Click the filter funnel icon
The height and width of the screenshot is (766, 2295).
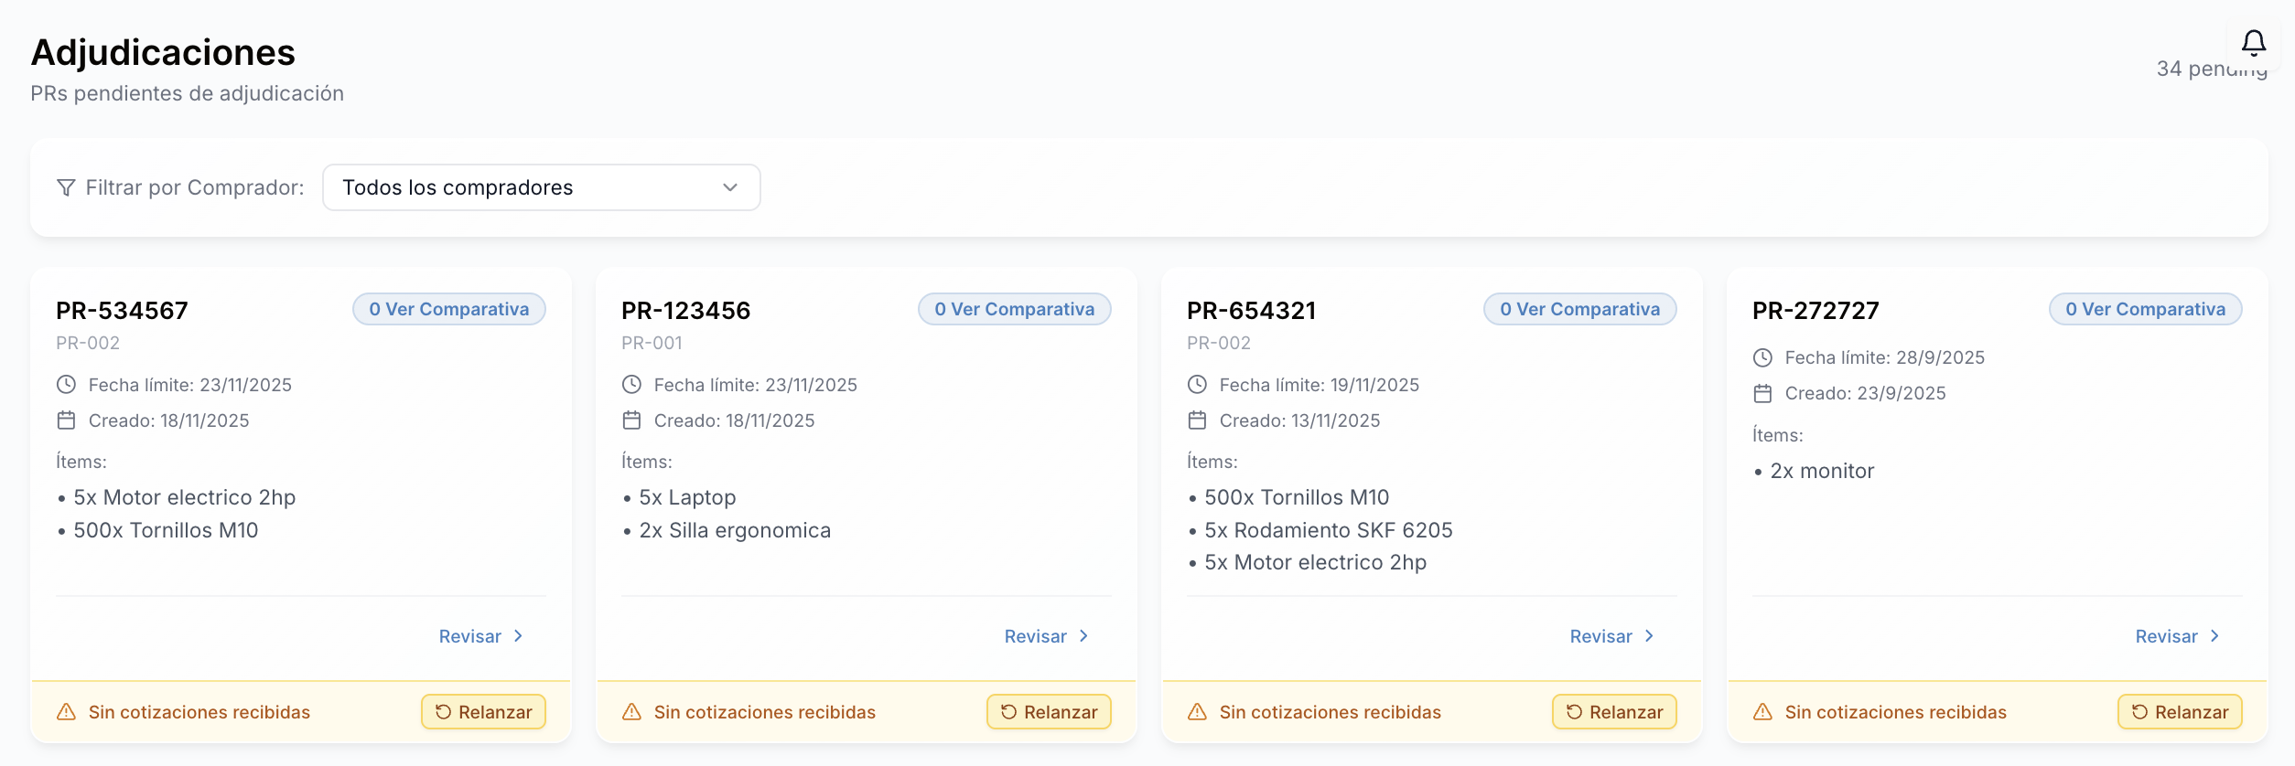(x=66, y=187)
